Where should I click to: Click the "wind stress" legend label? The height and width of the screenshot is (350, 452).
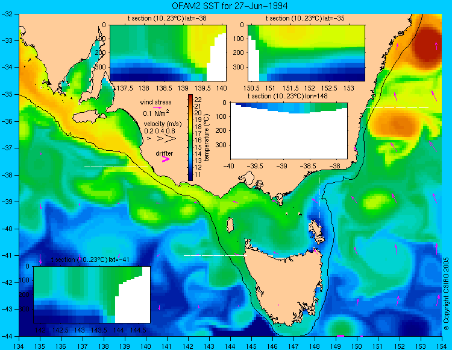click(x=155, y=102)
